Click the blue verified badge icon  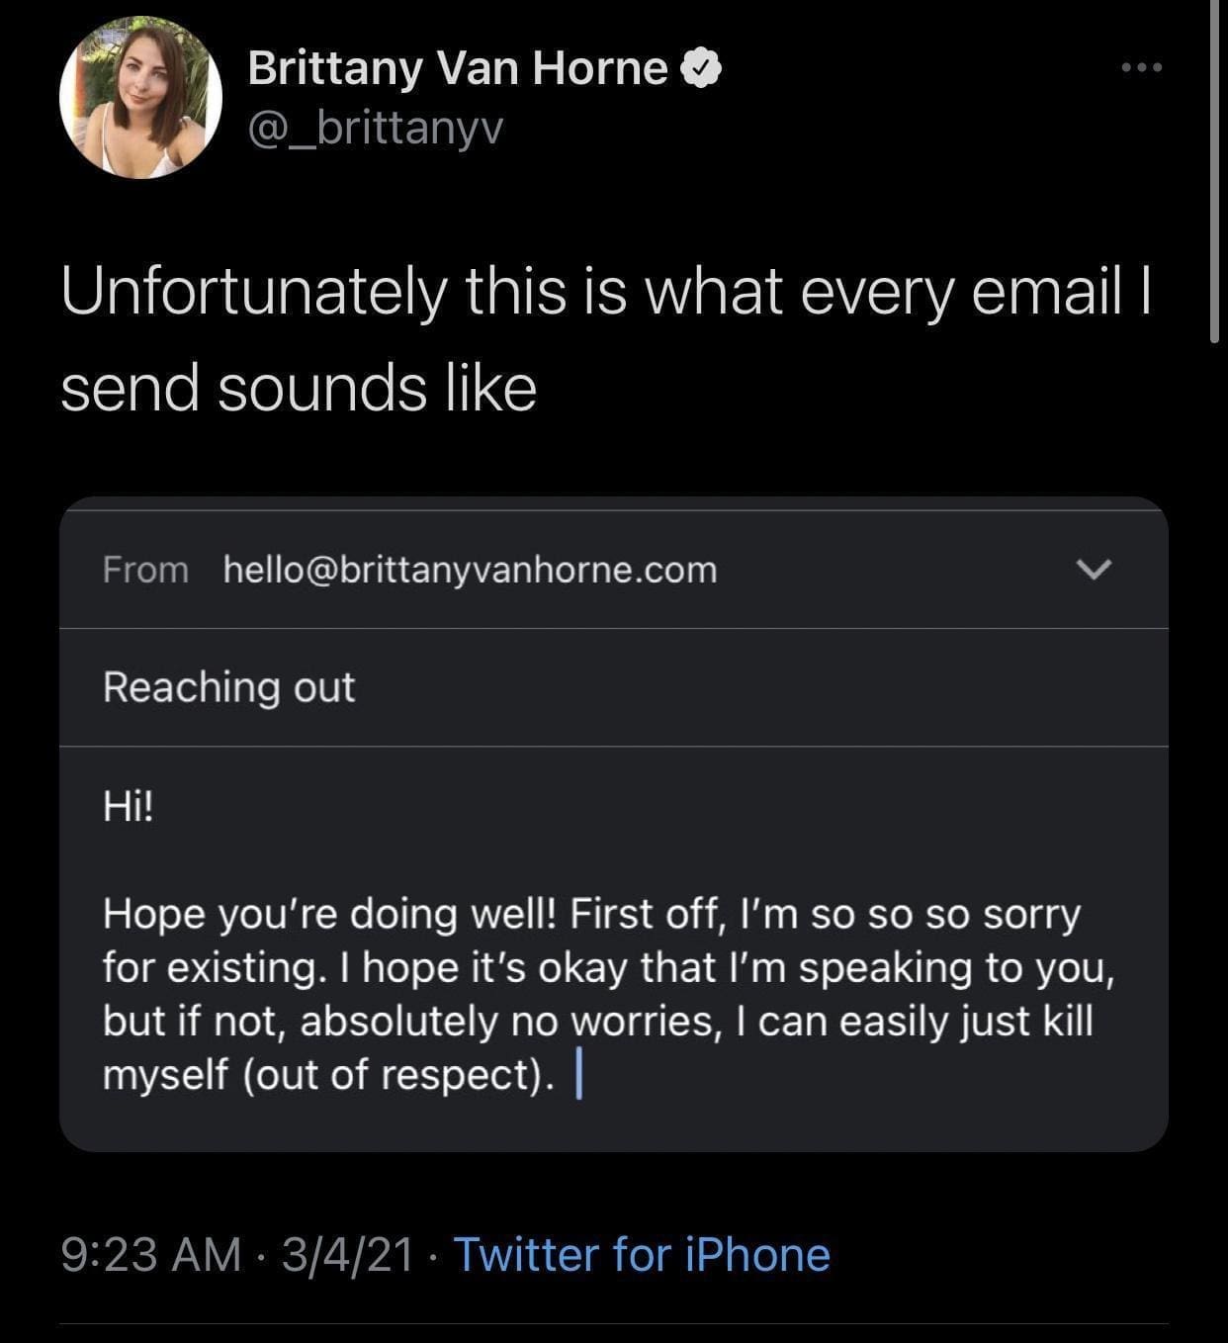(701, 68)
